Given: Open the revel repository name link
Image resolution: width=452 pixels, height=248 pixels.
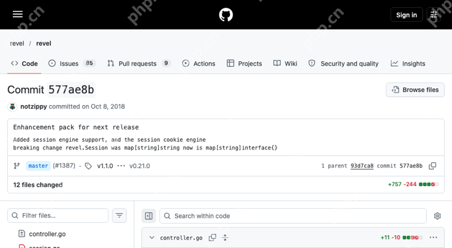Looking at the screenshot, I should click(43, 43).
